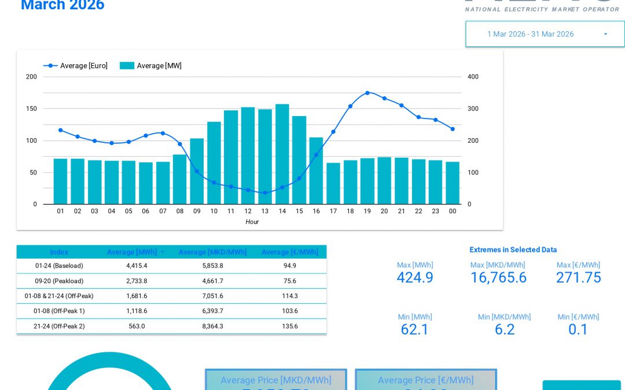Click the teal button at bottom right
The image size is (625, 390).
(x=582, y=386)
